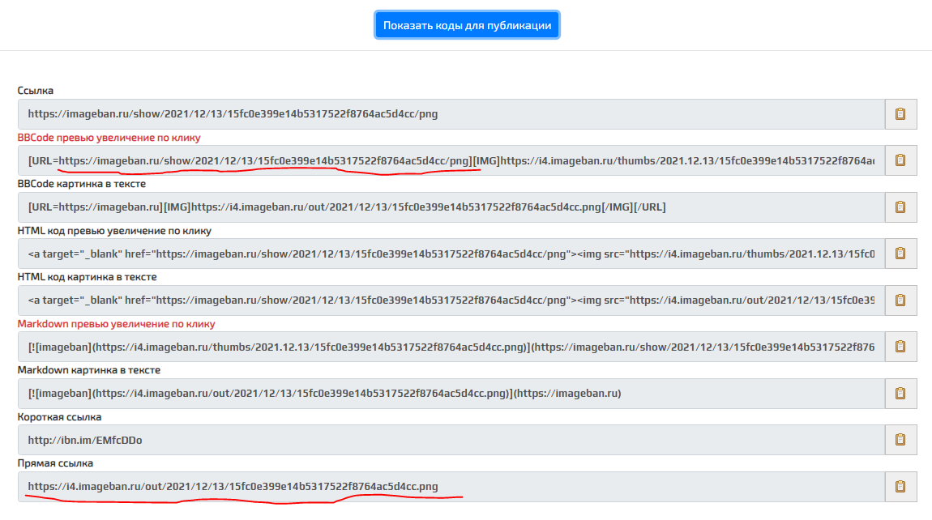This screenshot has height=520, width=932.
Task: Copy the 'HTML код превью' snippet via the clipboard icon
Action: coord(900,254)
